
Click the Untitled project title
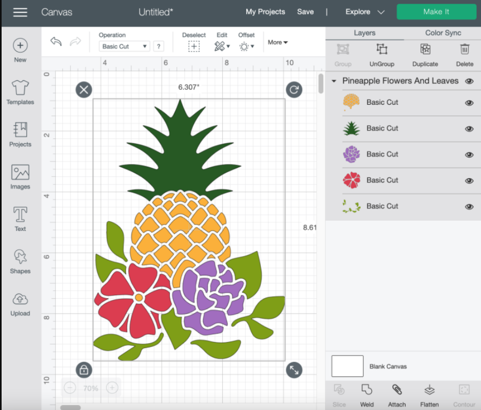[x=156, y=12]
